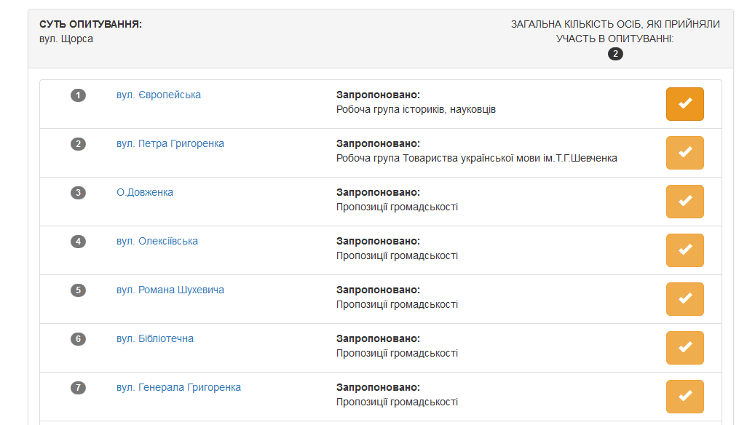The image size is (747, 425).
Task: Tap the checkmark beside вул. Бібліотечна
Action: (x=684, y=348)
